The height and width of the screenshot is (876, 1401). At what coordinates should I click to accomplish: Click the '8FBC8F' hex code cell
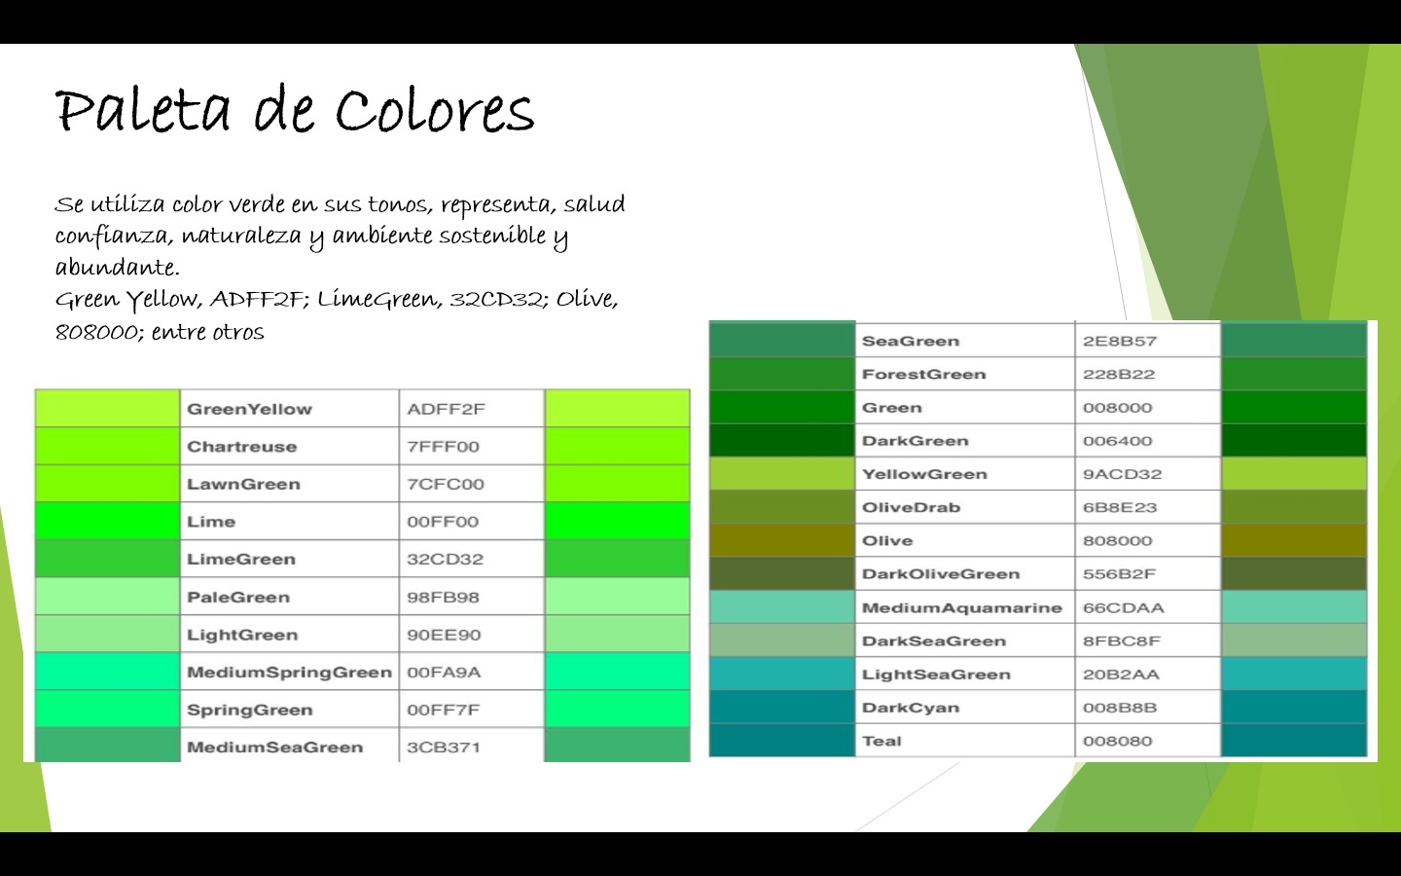tap(1148, 640)
